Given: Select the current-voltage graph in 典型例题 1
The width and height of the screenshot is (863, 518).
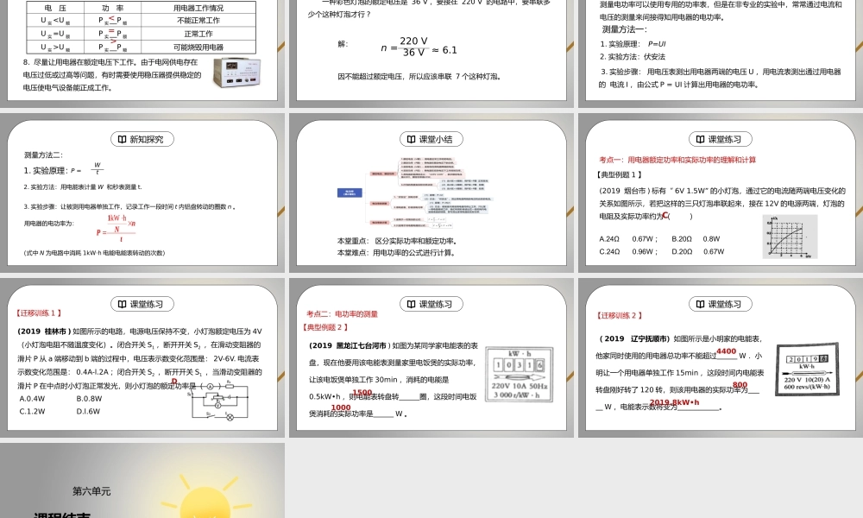Looking at the screenshot, I should click(790, 237).
